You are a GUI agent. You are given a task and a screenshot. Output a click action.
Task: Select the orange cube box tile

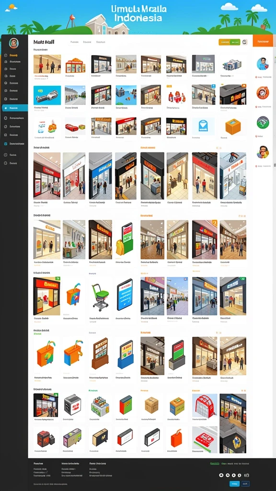(232, 127)
